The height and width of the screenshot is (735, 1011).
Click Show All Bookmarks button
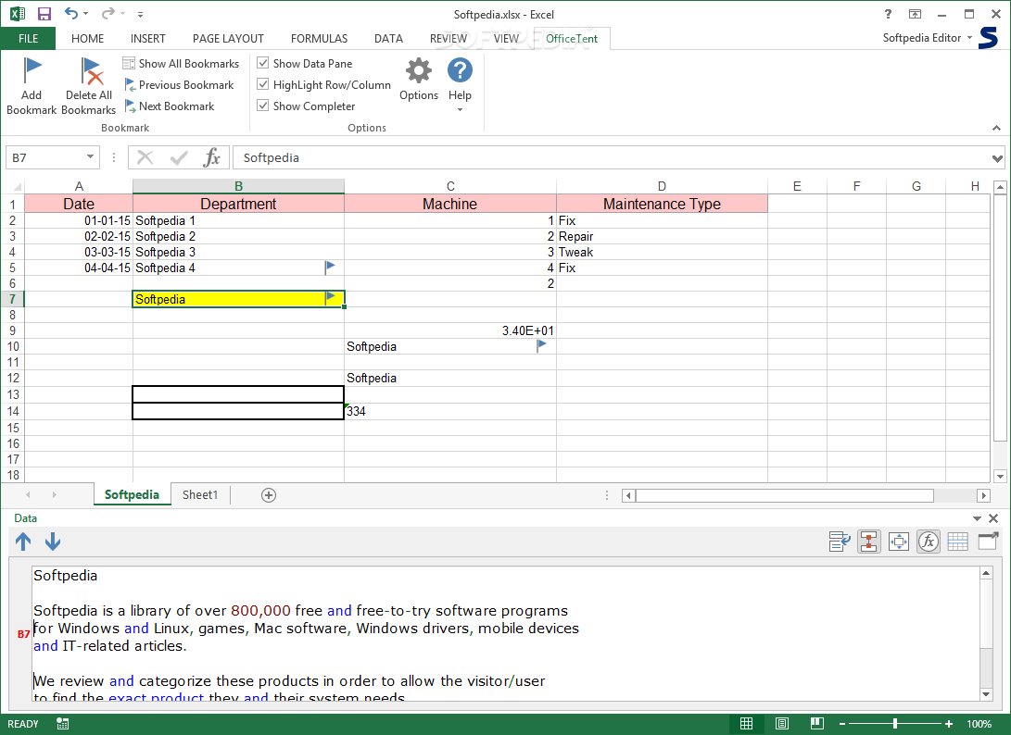182,63
